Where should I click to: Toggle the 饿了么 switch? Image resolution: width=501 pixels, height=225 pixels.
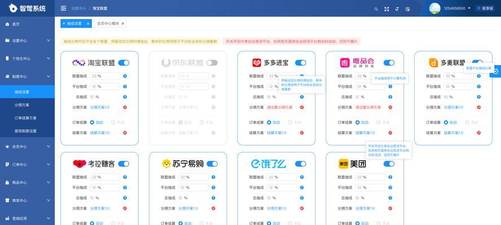pos(301,164)
